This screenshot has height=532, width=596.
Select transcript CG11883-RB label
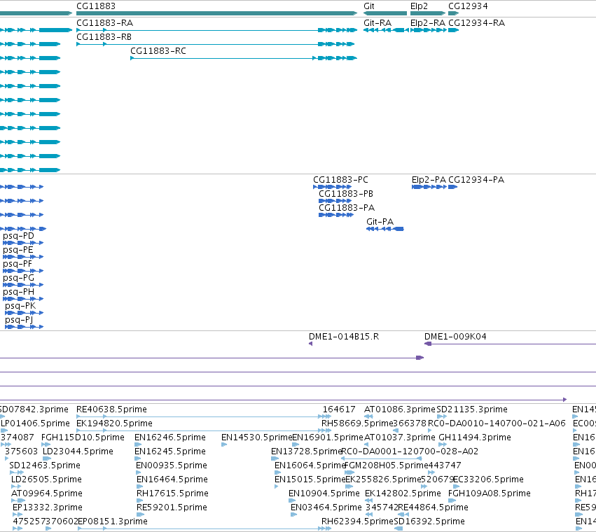click(104, 37)
